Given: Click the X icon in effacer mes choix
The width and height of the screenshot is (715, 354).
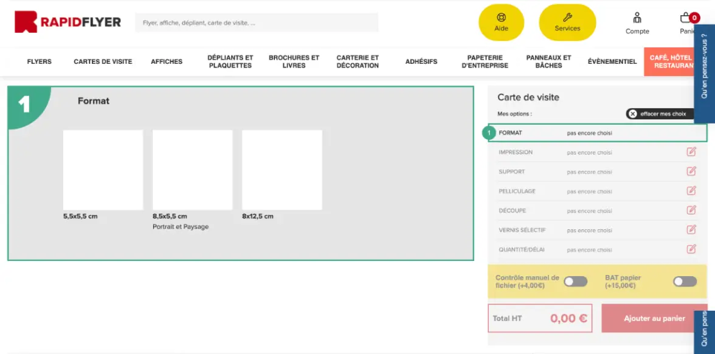Looking at the screenshot, I should pos(632,114).
